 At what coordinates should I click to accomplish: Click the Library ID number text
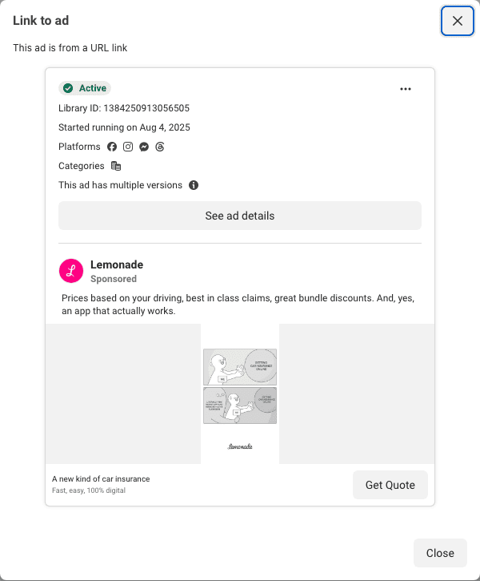146,108
